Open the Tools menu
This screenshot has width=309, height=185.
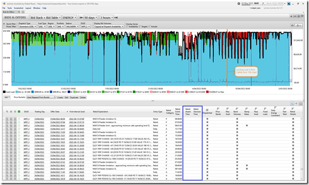(10, 8)
